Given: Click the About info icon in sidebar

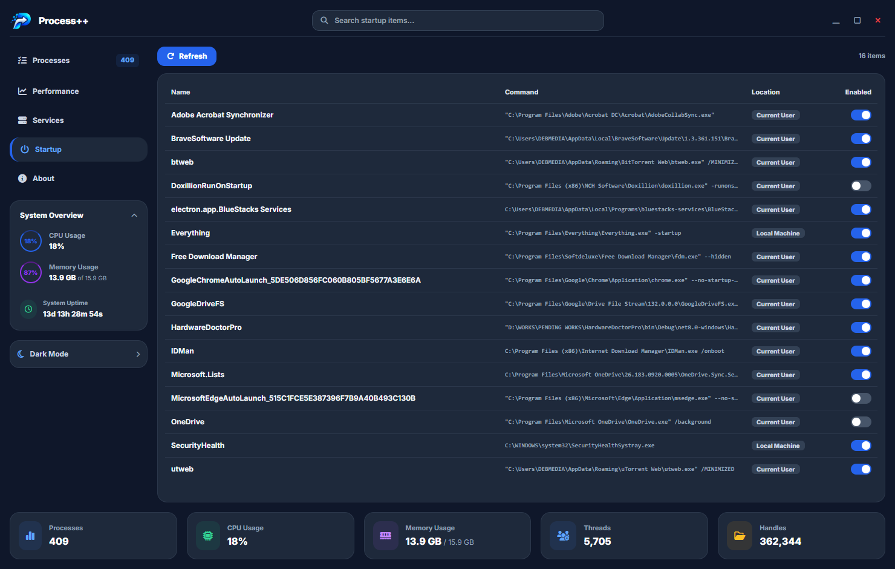Looking at the screenshot, I should (x=22, y=179).
